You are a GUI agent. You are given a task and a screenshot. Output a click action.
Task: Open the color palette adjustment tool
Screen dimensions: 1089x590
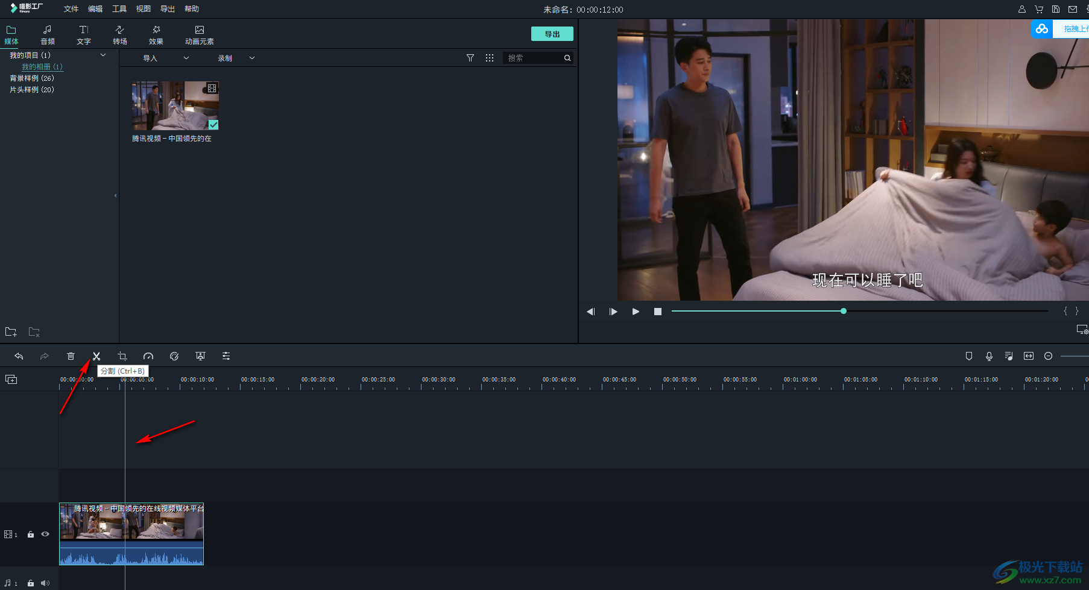pos(174,356)
